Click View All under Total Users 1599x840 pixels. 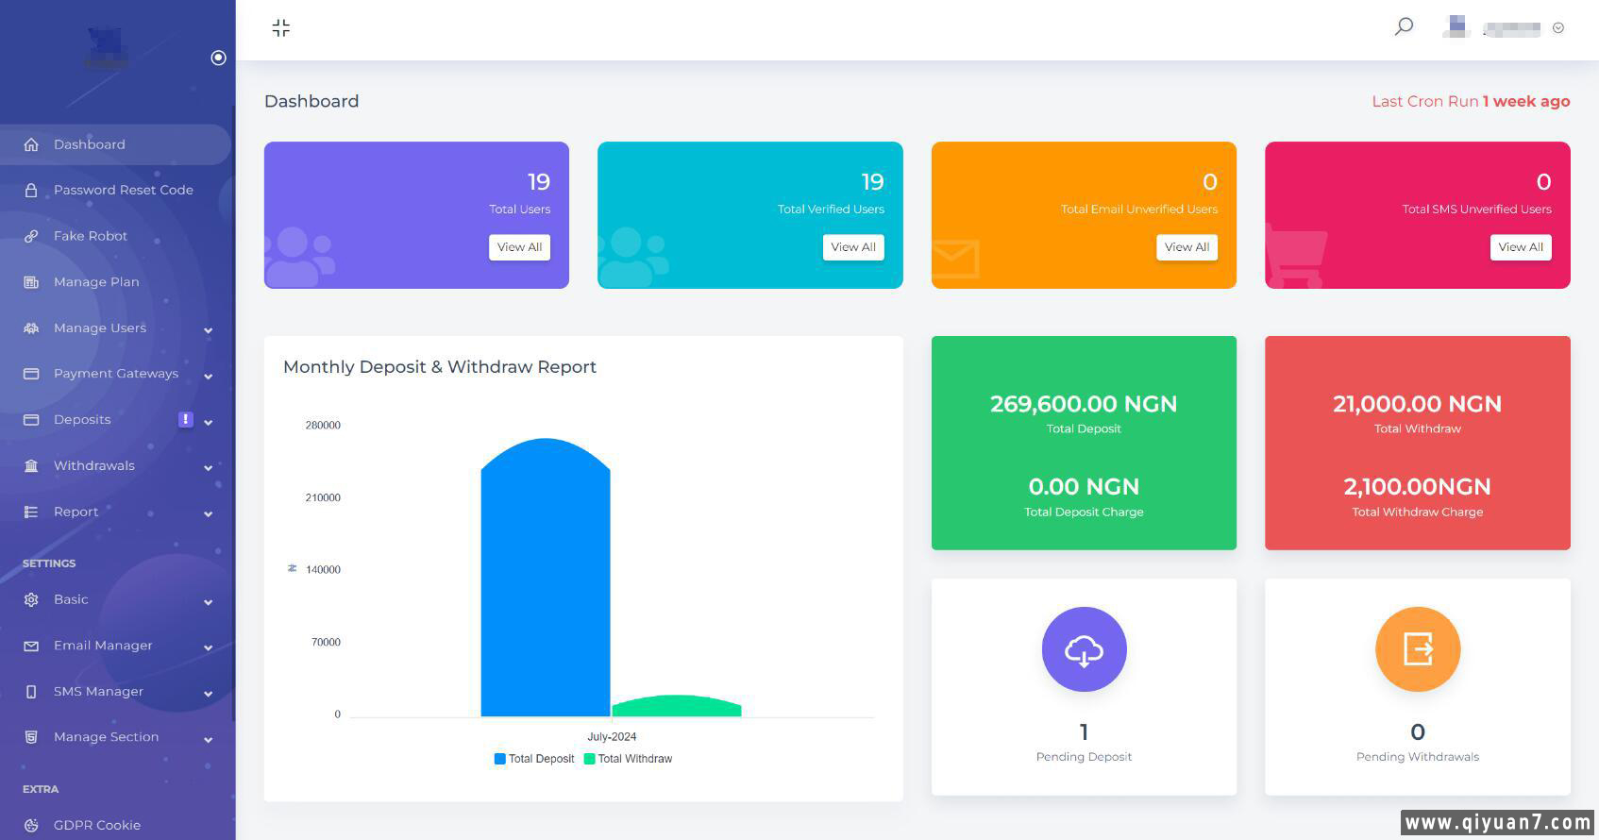(x=519, y=247)
